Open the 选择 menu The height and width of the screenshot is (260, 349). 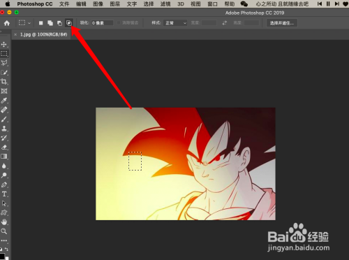pyautogui.click(x=149, y=4)
